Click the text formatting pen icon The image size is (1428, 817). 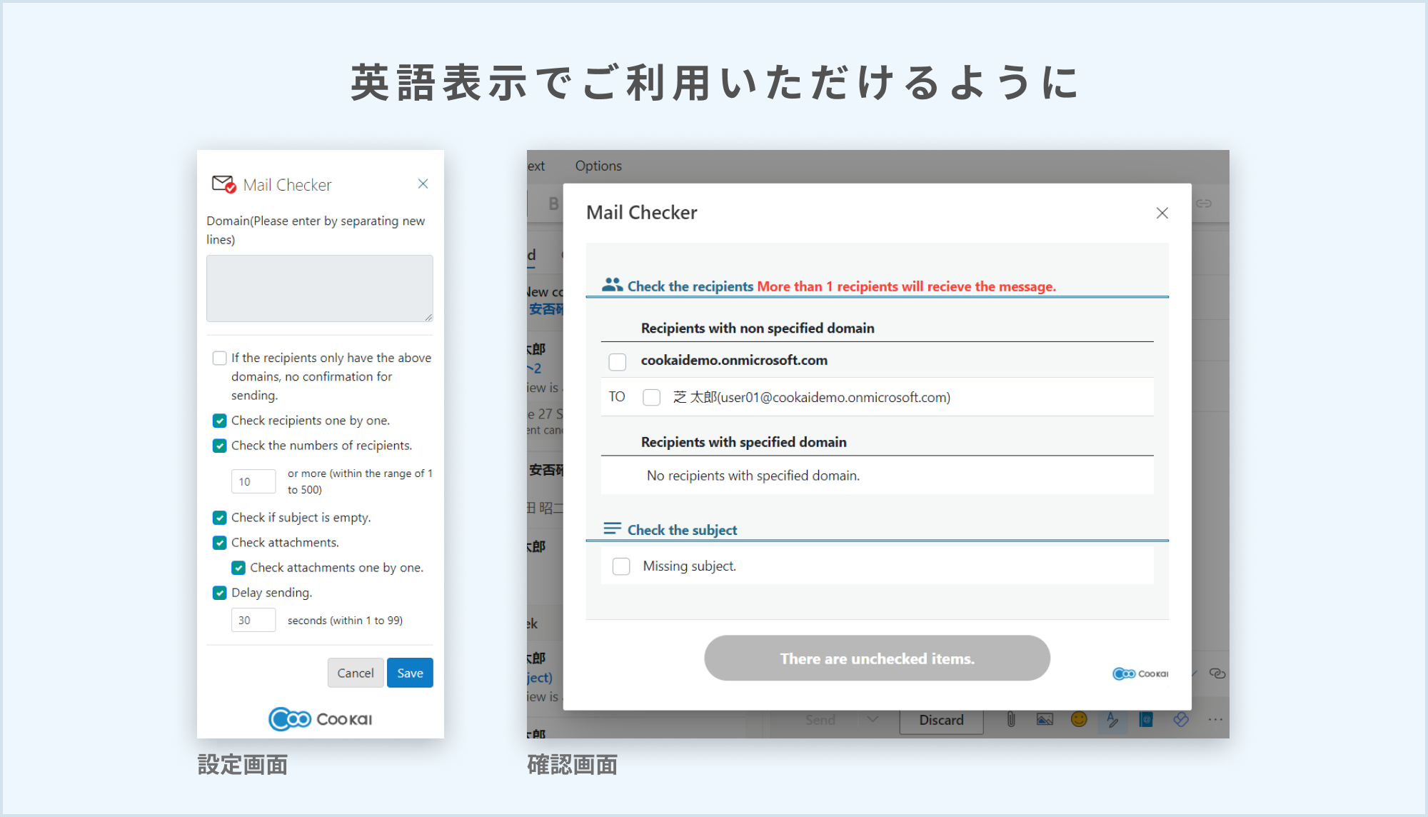coord(1112,720)
